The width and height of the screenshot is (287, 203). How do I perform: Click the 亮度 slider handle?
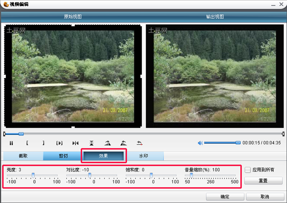(x=33, y=175)
